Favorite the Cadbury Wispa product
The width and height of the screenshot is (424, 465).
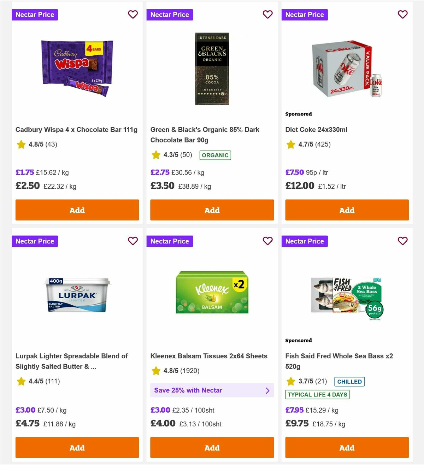(133, 14)
